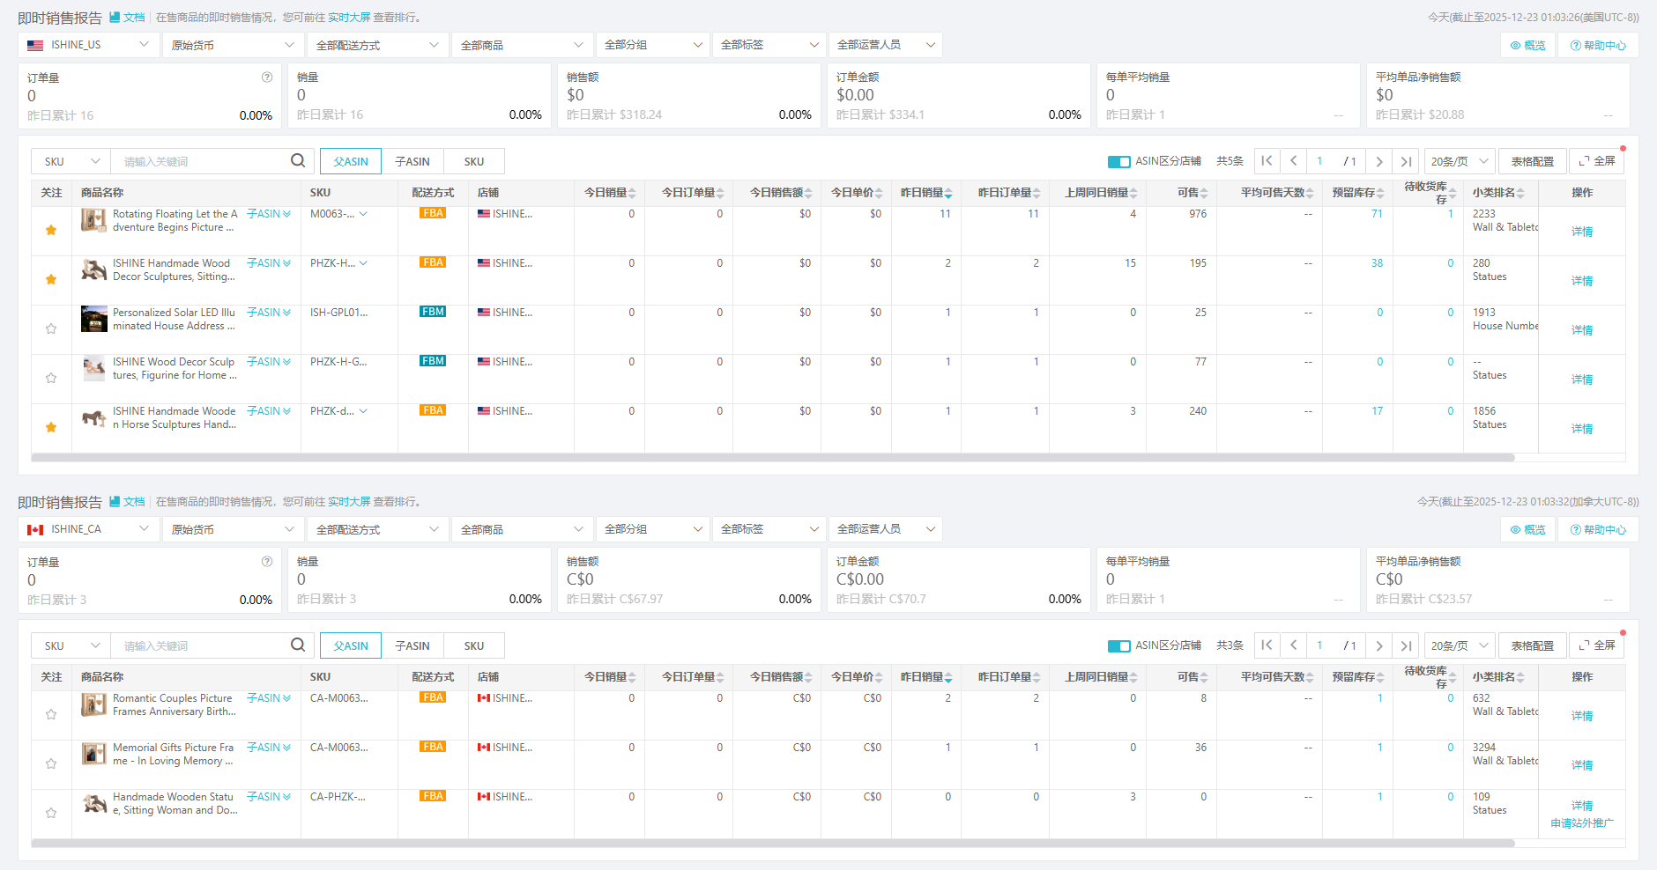Open Personalized Solar LED product thumbnail
Screen dimensions: 1657x870
tap(94, 319)
